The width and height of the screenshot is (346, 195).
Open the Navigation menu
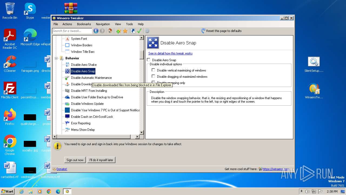tap(103, 24)
